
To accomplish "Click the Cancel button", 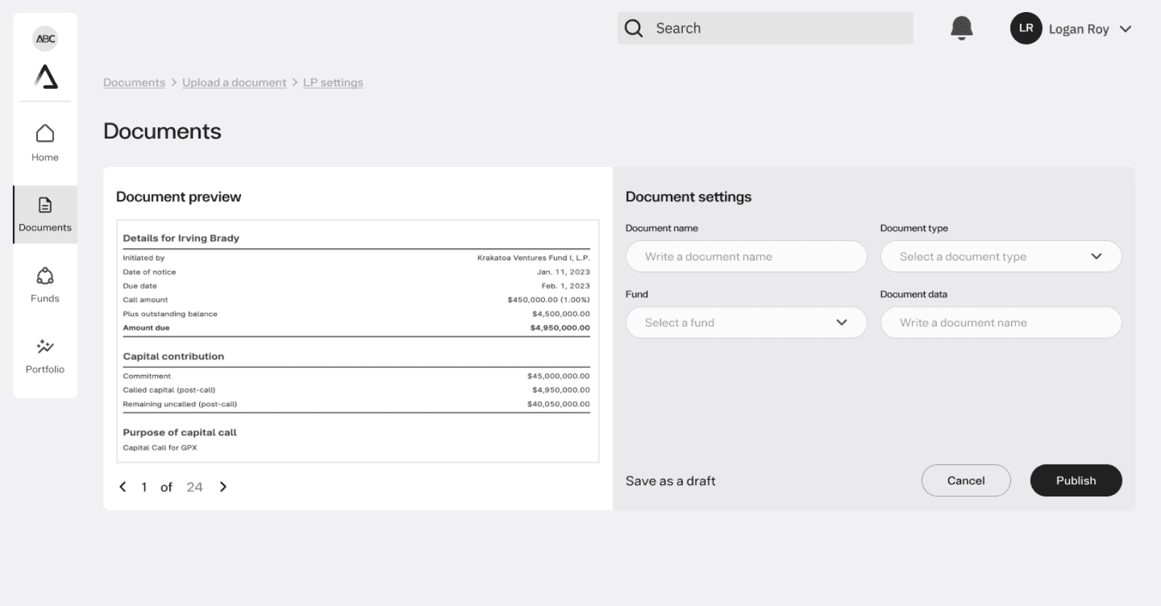I will click(x=966, y=481).
